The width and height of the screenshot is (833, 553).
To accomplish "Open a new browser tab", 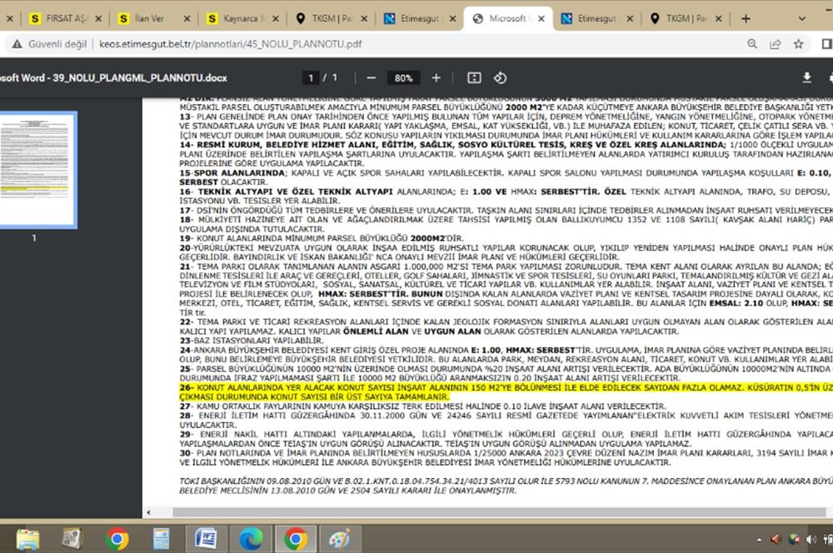I will (746, 18).
